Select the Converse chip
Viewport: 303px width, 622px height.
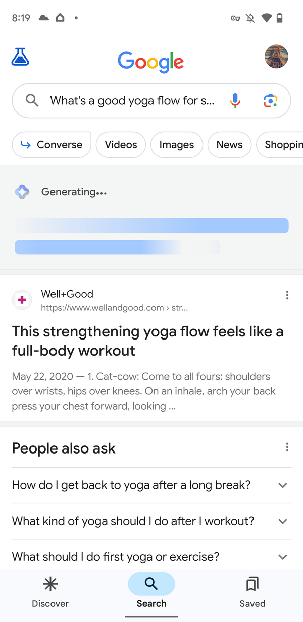pyautogui.click(x=52, y=145)
